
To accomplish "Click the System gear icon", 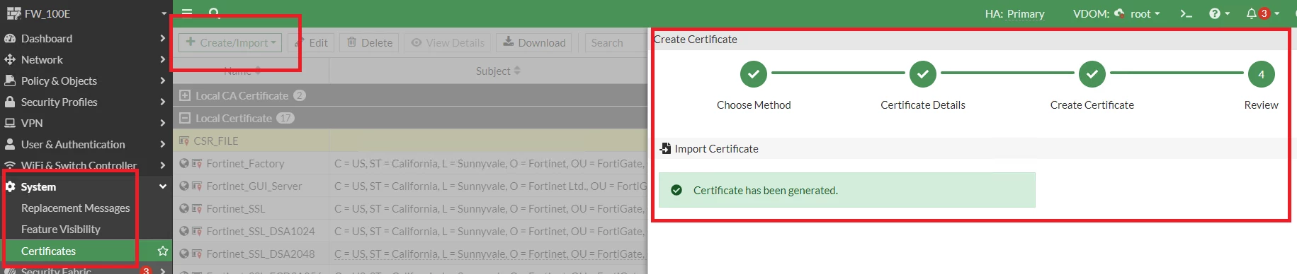I will (x=10, y=186).
